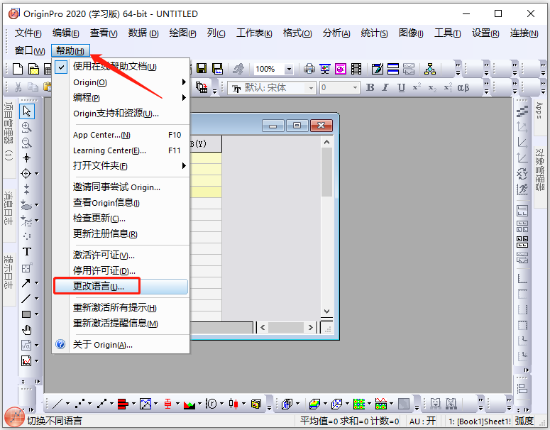Click the Open file folder icon
Screen dimensions: 550x430
[33, 69]
